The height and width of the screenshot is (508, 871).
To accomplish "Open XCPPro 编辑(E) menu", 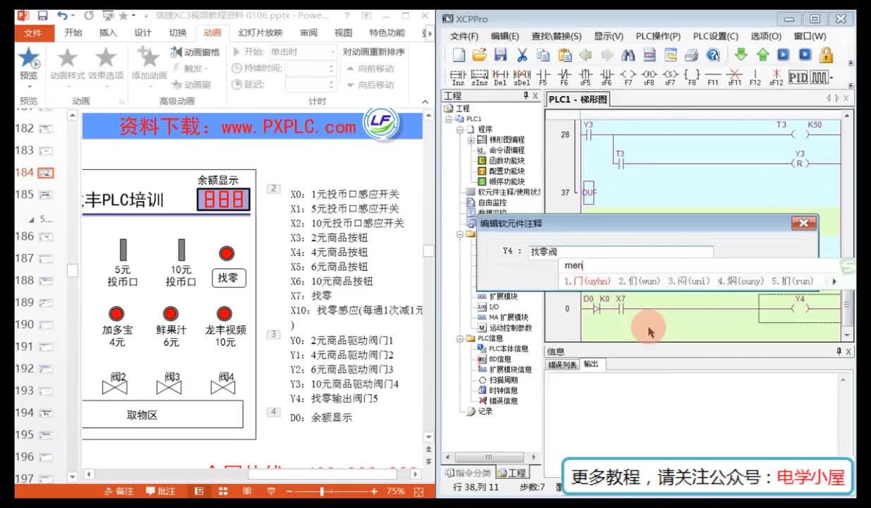I will (x=505, y=36).
